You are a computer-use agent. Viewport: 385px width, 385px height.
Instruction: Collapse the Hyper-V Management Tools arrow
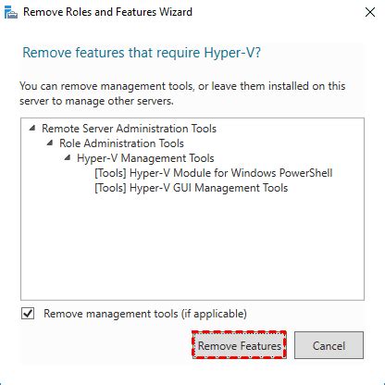coord(68,158)
